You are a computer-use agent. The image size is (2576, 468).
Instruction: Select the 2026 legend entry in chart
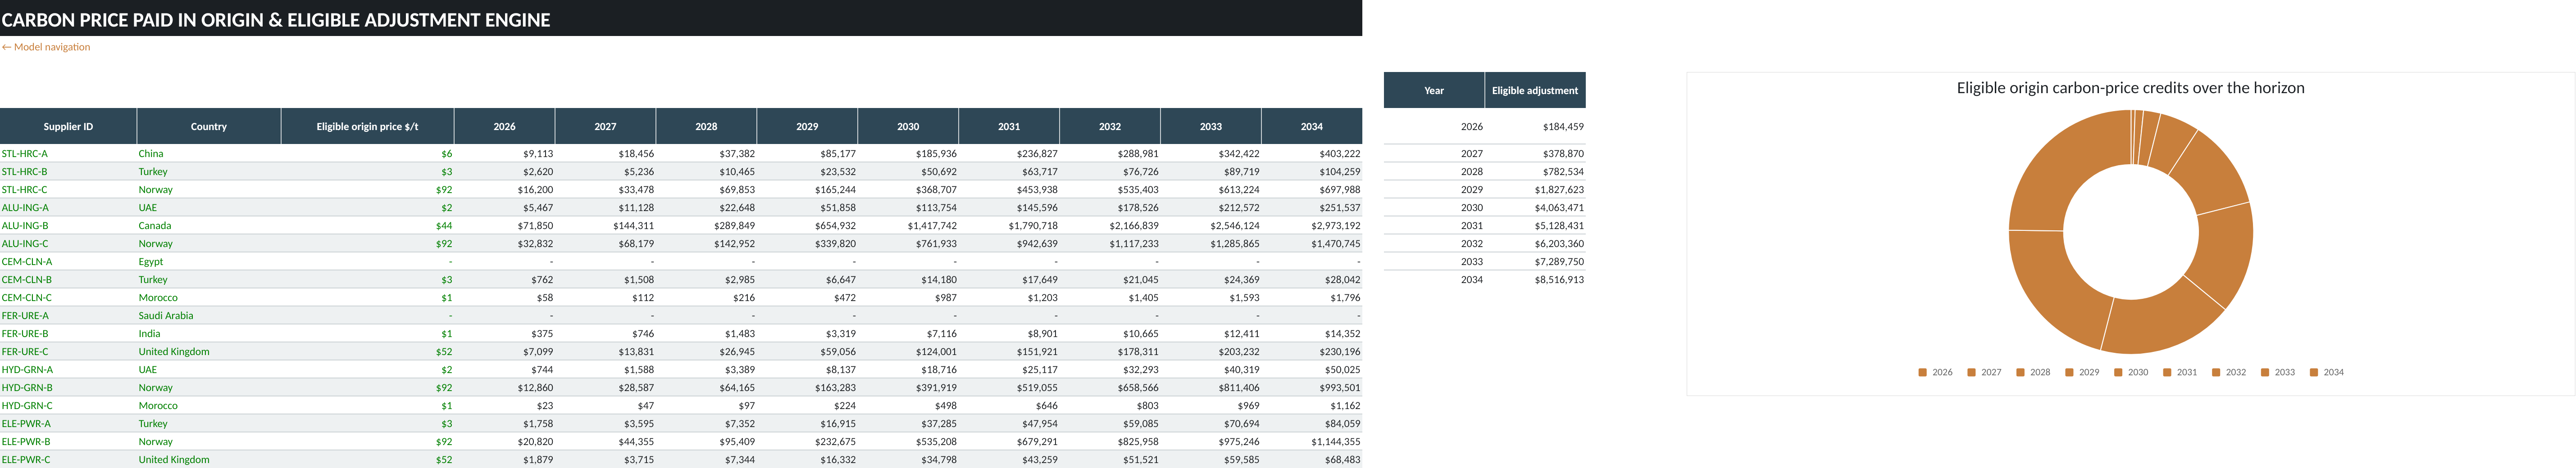coord(1935,372)
